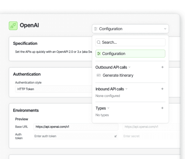Click the Environments section heading
Viewport: 185px width, 159px height.
click(x=26, y=110)
